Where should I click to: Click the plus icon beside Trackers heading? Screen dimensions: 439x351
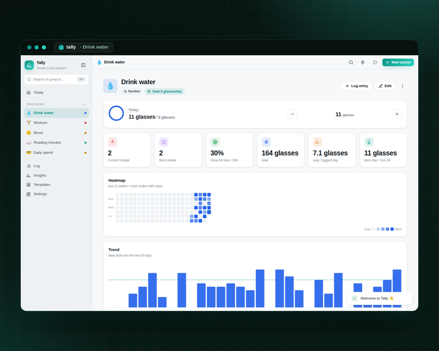pyautogui.click(x=84, y=104)
